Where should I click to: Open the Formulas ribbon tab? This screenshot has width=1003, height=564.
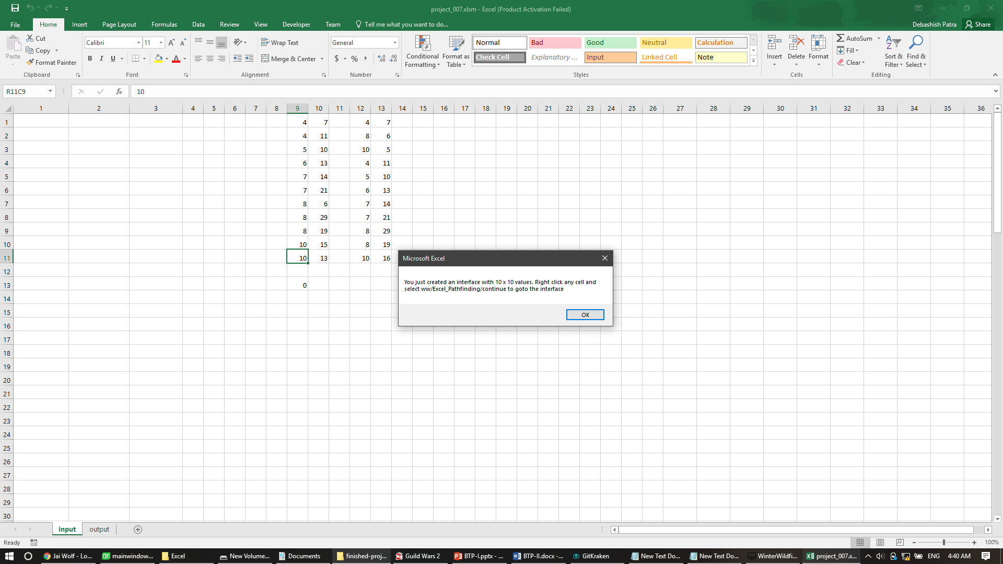click(164, 24)
